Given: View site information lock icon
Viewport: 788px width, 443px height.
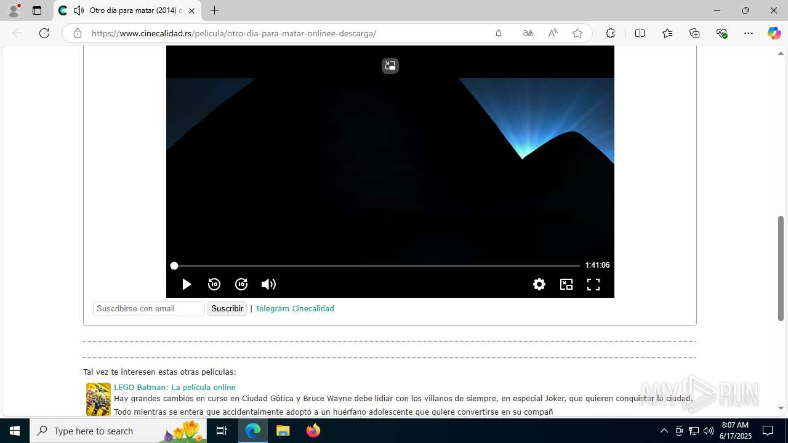Looking at the screenshot, I should pos(78,33).
